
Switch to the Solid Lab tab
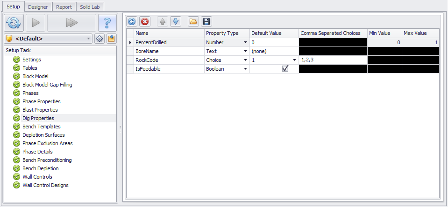click(x=90, y=7)
